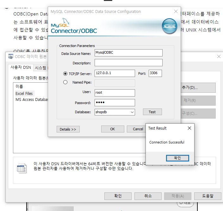223x211 pixels.
Task: Click 취소 in the ODBC administrator window
Action: [148, 196]
